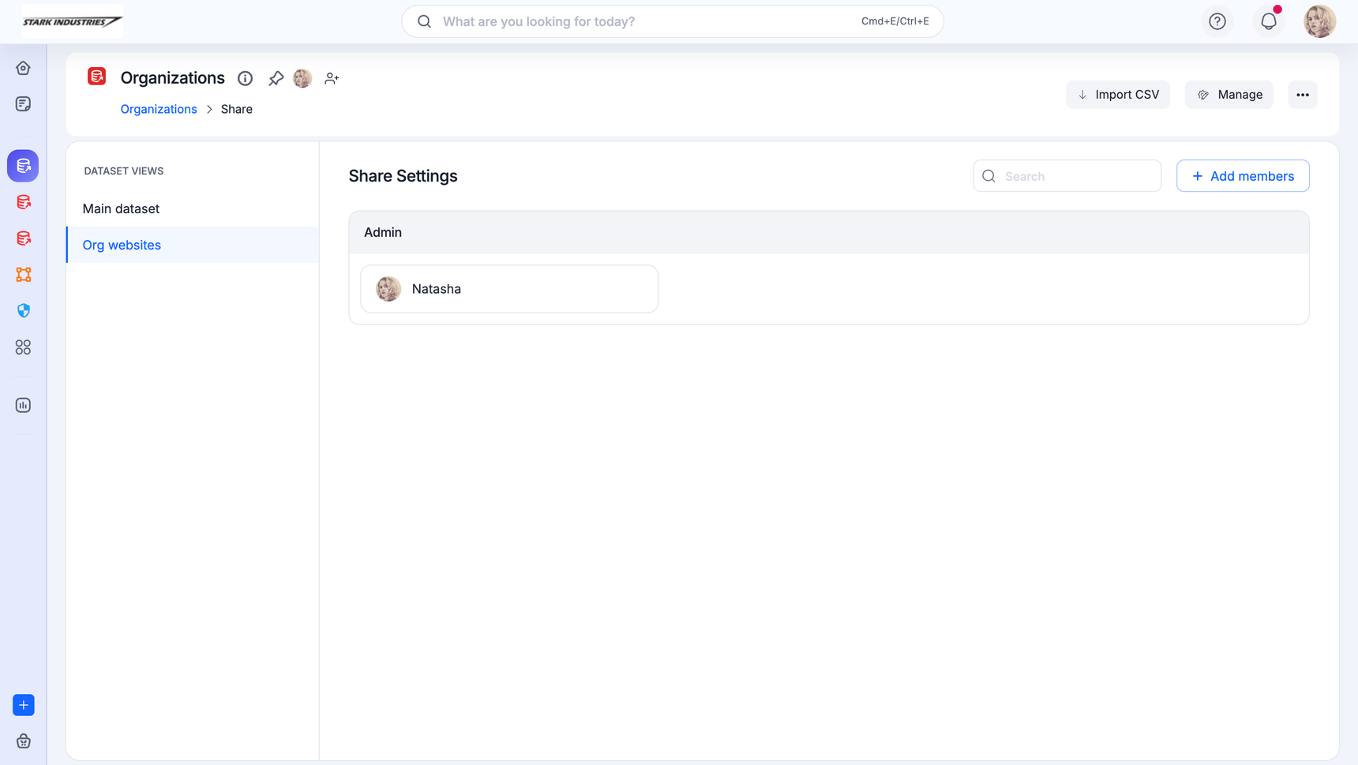
Task: Open the blue shield security icon
Action: tap(23, 311)
